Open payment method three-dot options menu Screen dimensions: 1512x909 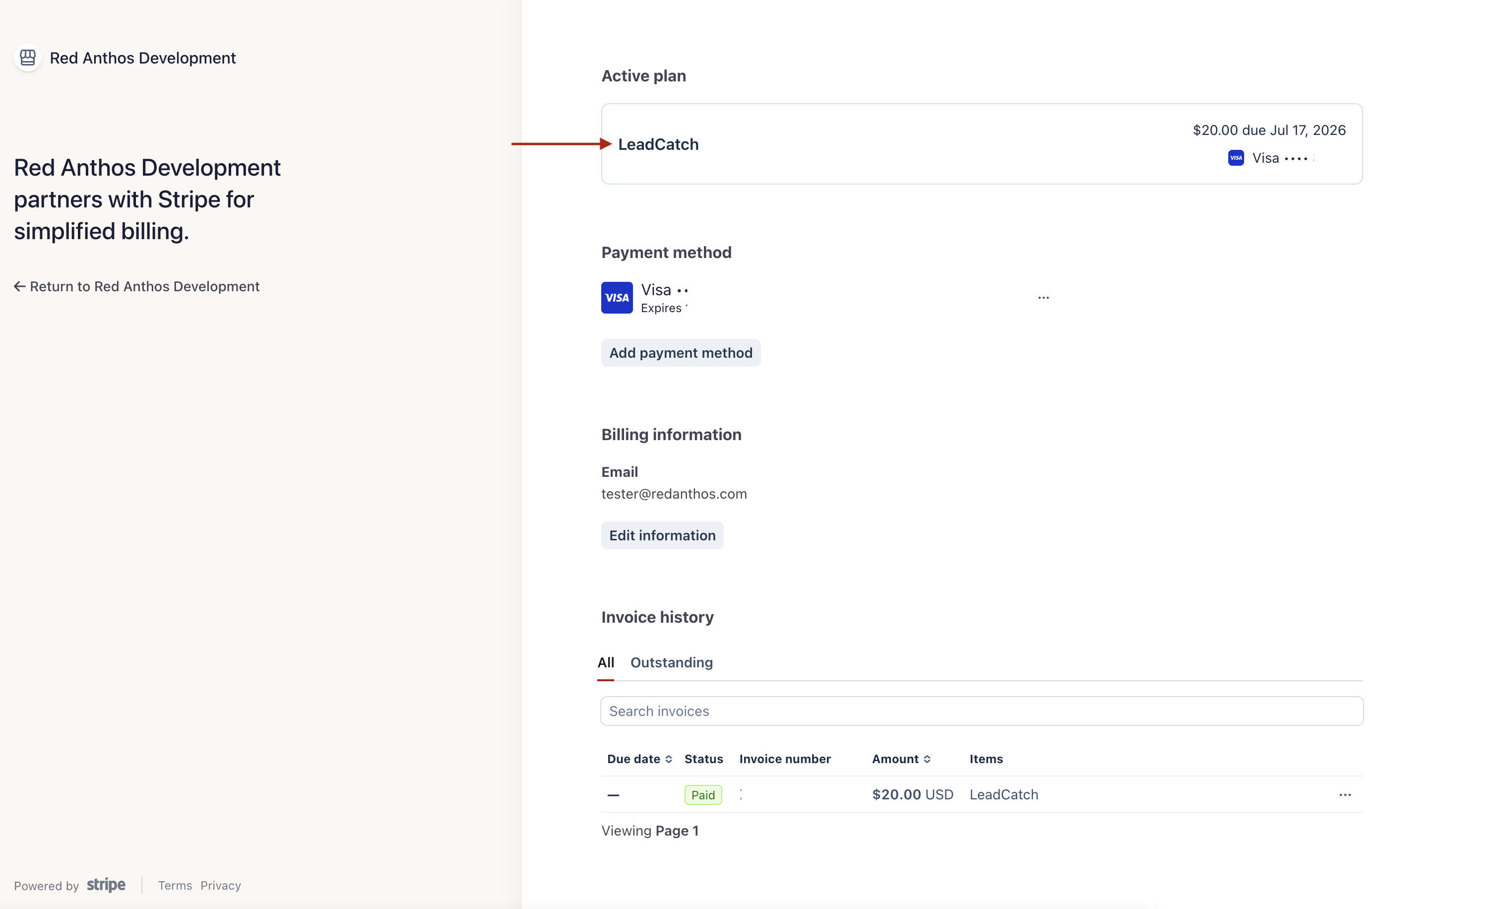click(x=1043, y=298)
